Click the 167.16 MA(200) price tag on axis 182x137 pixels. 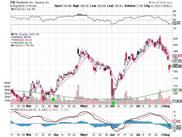pos(177,90)
